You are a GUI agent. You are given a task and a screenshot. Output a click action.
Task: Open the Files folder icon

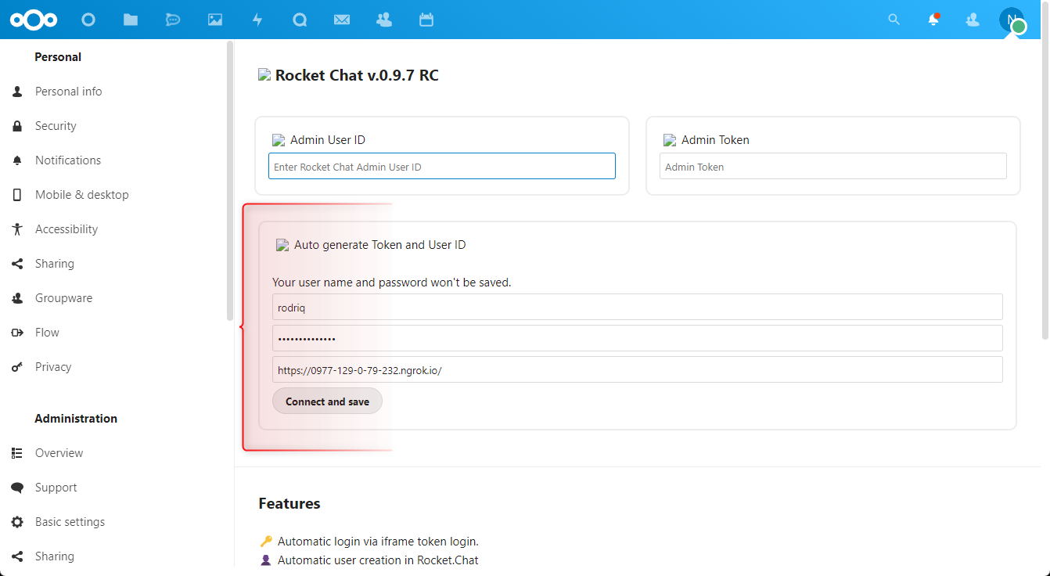pyautogui.click(x=131, y=20)
